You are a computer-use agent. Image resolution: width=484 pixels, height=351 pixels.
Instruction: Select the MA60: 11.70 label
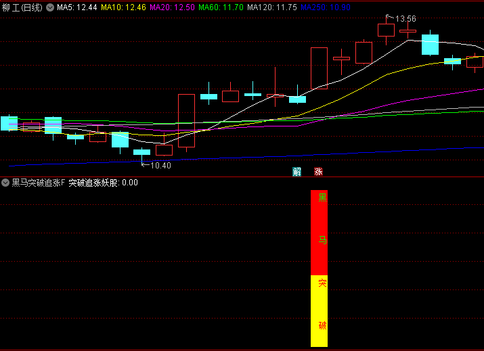221,7
